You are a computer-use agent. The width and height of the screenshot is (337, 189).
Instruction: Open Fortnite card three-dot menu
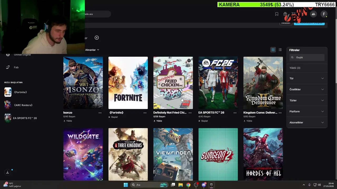145,113
